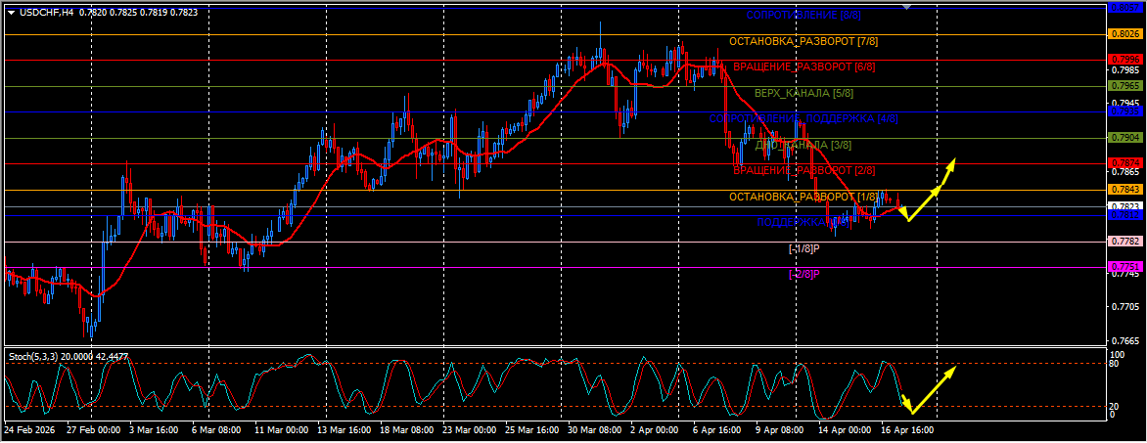Viewport: 1147px width, 443px height.
Task: Click the blue 0.7935 price tag
Action: (x=1125, y=111)
